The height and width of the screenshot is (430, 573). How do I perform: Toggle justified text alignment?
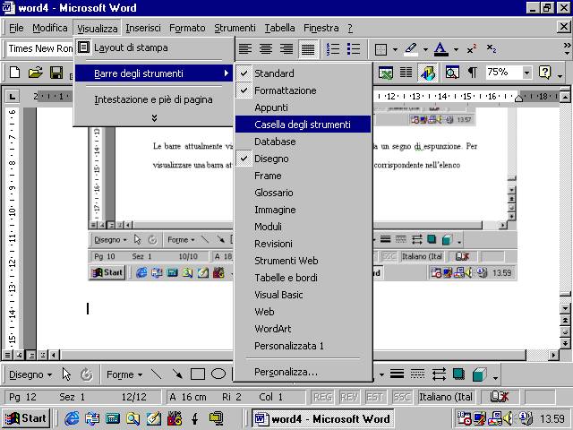308,49
